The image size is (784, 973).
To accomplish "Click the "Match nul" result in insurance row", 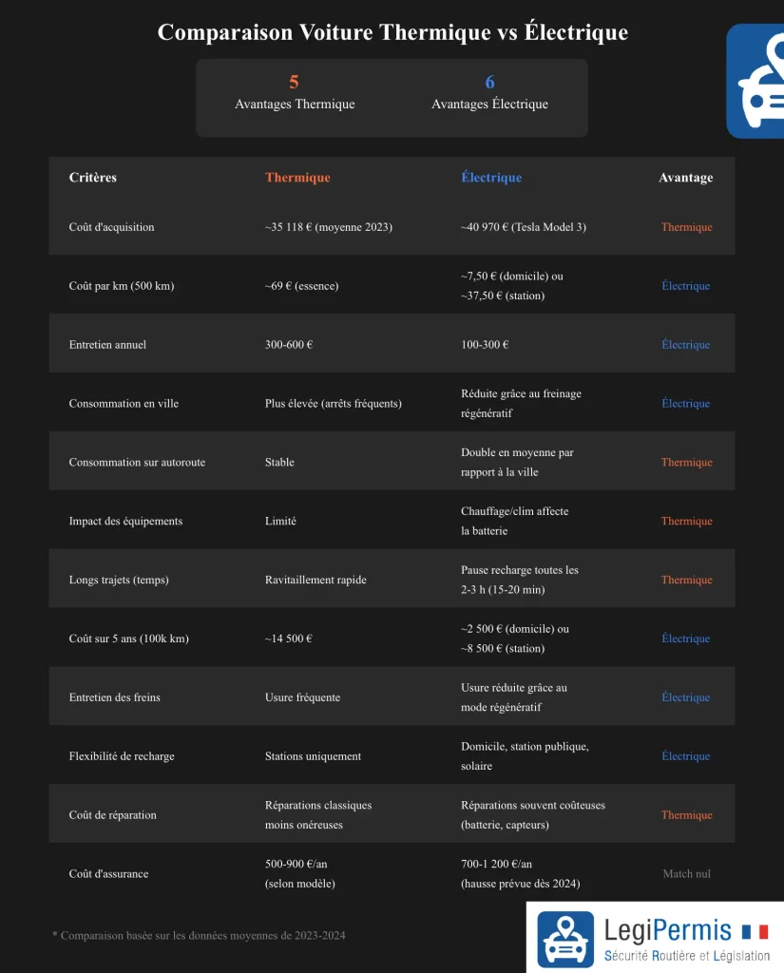I will click(x=686, y=873).
